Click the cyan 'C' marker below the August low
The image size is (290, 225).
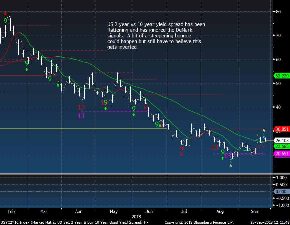coord(231,161)
